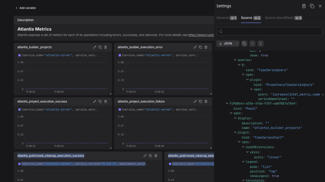
Task: Copy JSON source to clipboard
Action: (244, 43)
